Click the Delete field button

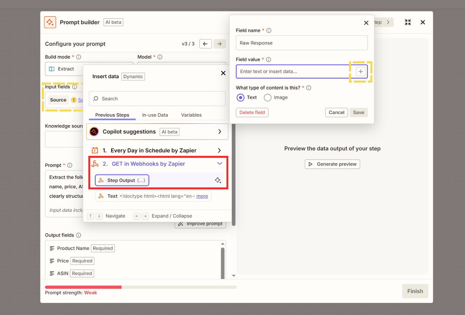pyautogui.click(x=252, y=112)
